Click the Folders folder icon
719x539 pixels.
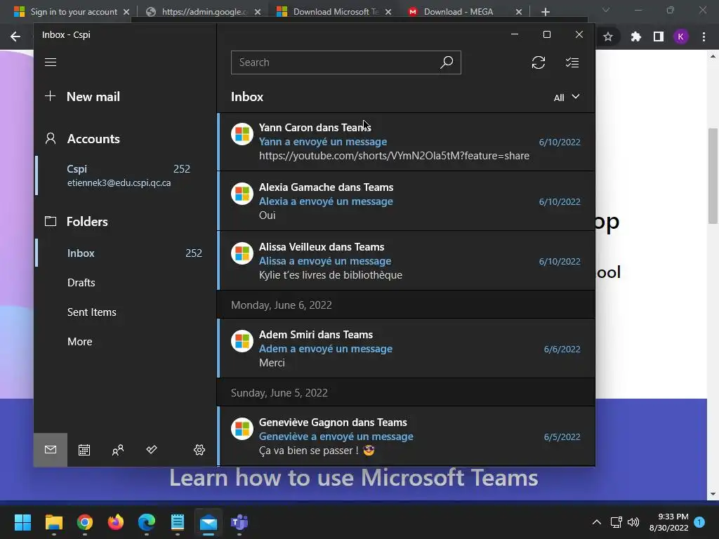pyautogui.click(x=51, y=221)
